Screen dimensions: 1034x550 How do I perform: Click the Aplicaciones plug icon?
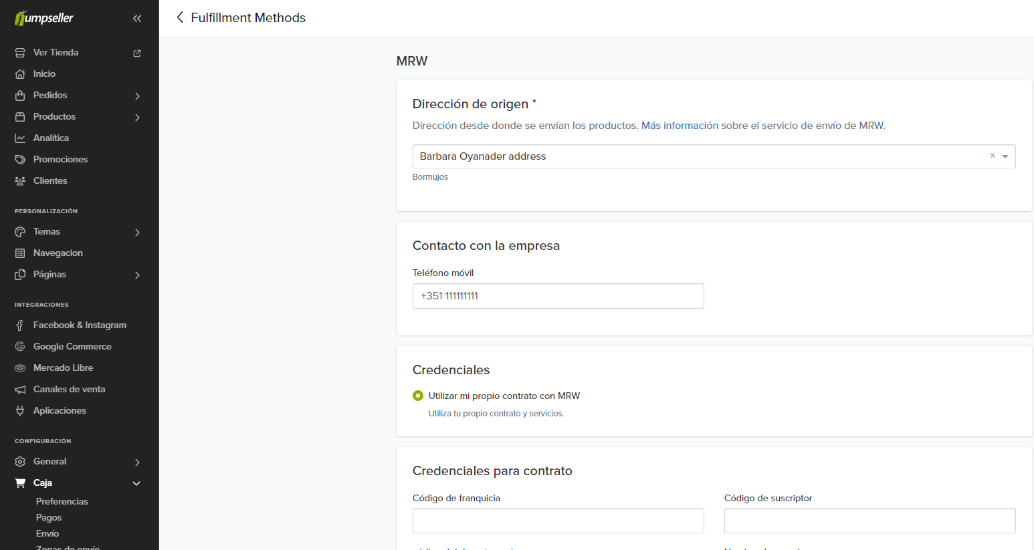(x=20, y=411)
